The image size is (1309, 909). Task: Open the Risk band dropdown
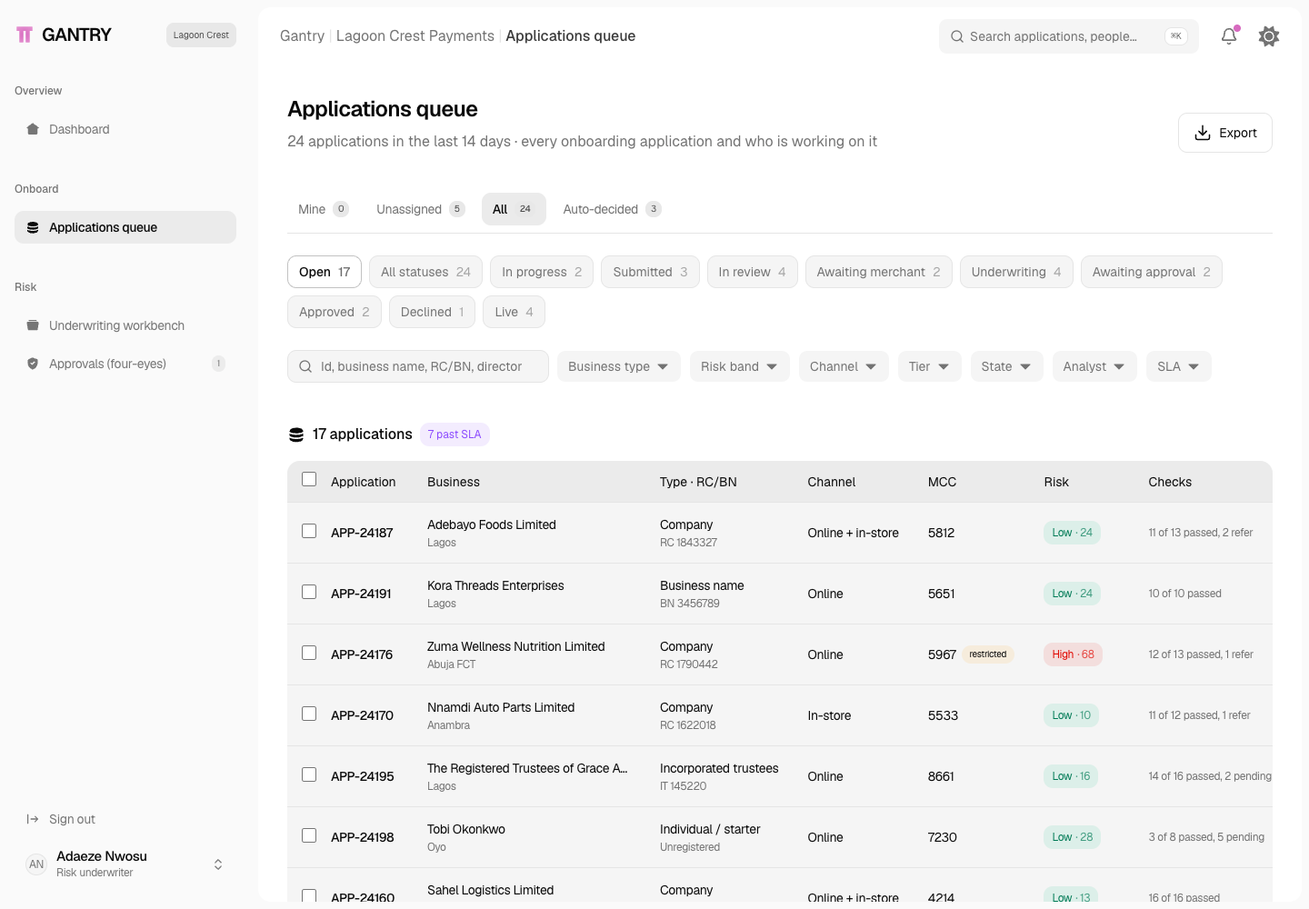[x=739, y=366]
